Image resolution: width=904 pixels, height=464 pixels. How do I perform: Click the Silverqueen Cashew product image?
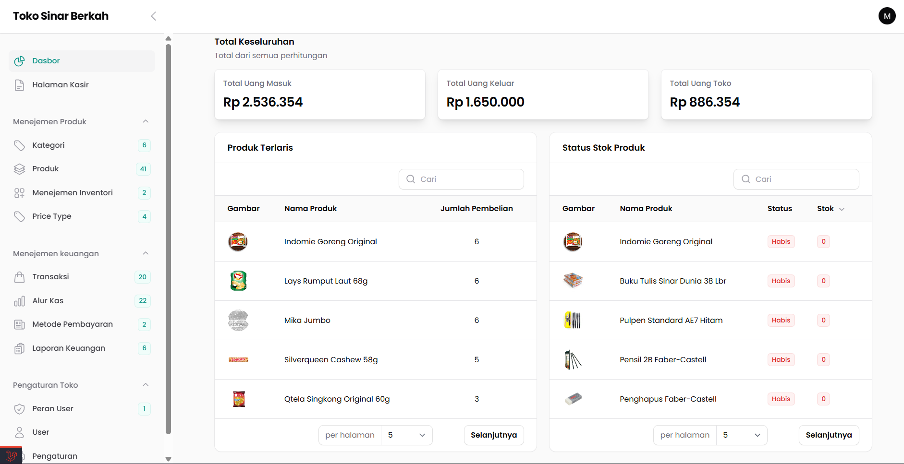click(238, 359)
